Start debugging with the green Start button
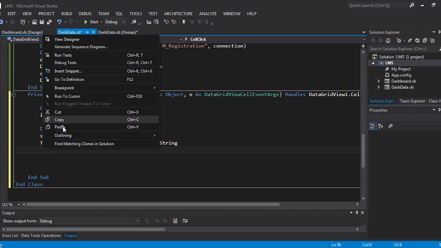The width and height of the screenshot is (441, 248). coord(91,22)
